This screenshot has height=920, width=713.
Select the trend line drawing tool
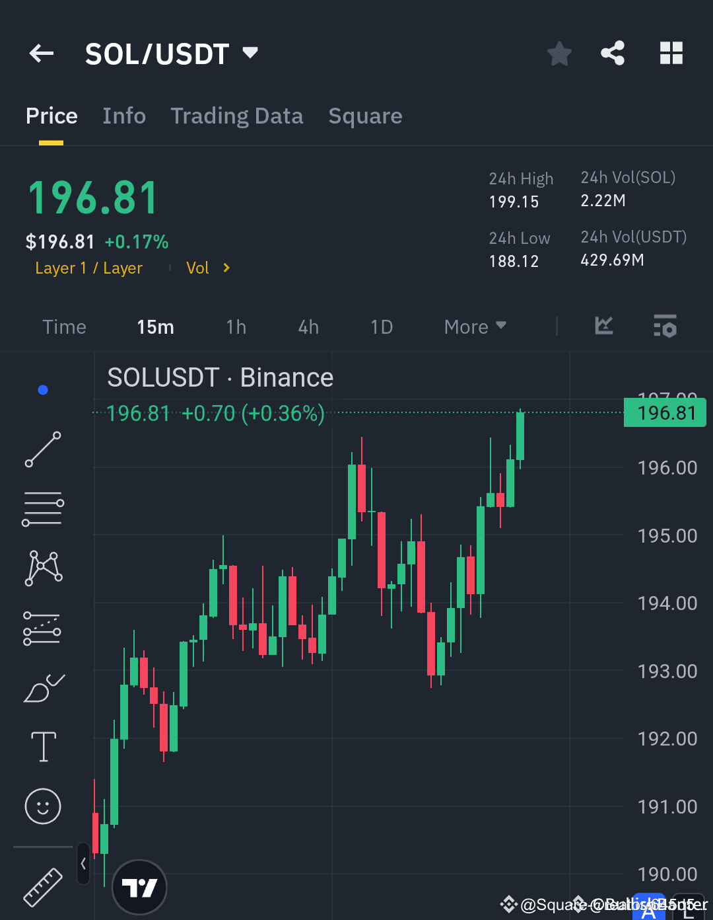[42, 449]
